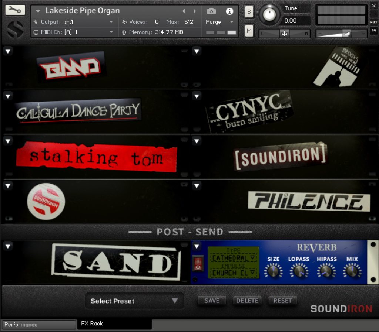Go to next instrument arrow
The height and width of the screenshot is (332, 379).
(x=195, y=11)
